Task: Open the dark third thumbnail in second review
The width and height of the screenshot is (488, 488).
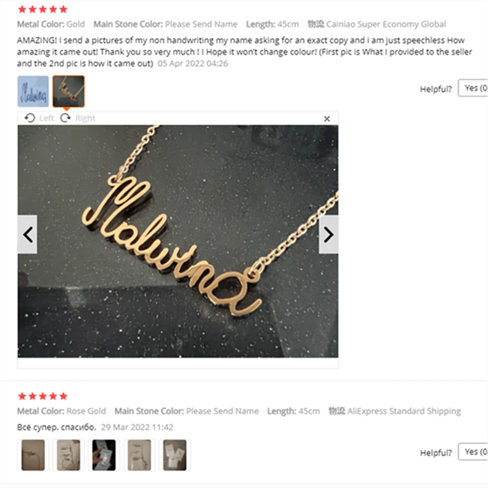Action: click(104, 454)
